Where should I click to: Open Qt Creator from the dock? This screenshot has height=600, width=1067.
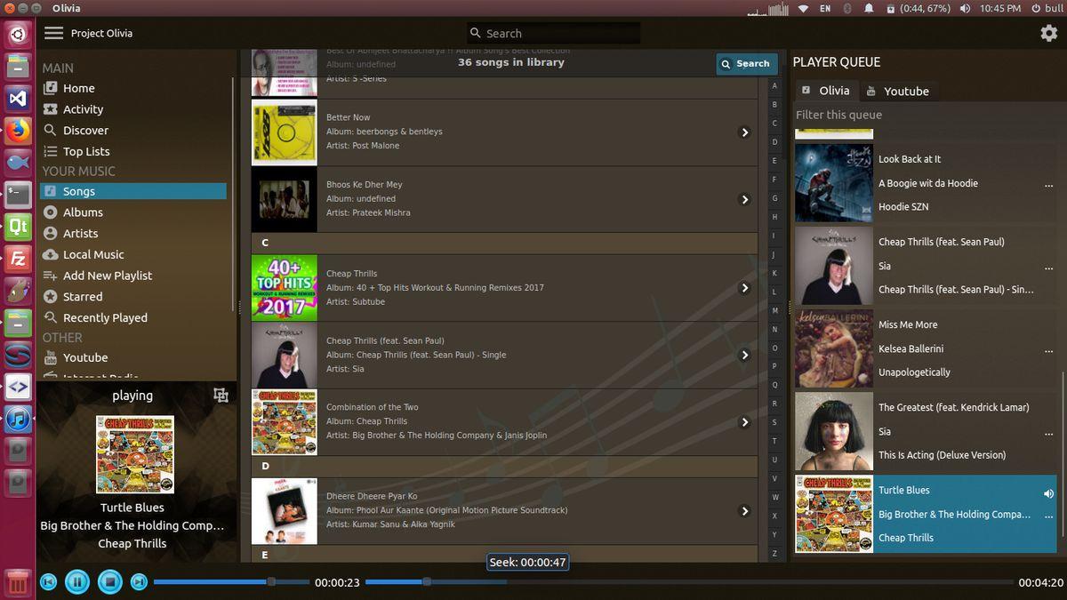pos(18,227)
